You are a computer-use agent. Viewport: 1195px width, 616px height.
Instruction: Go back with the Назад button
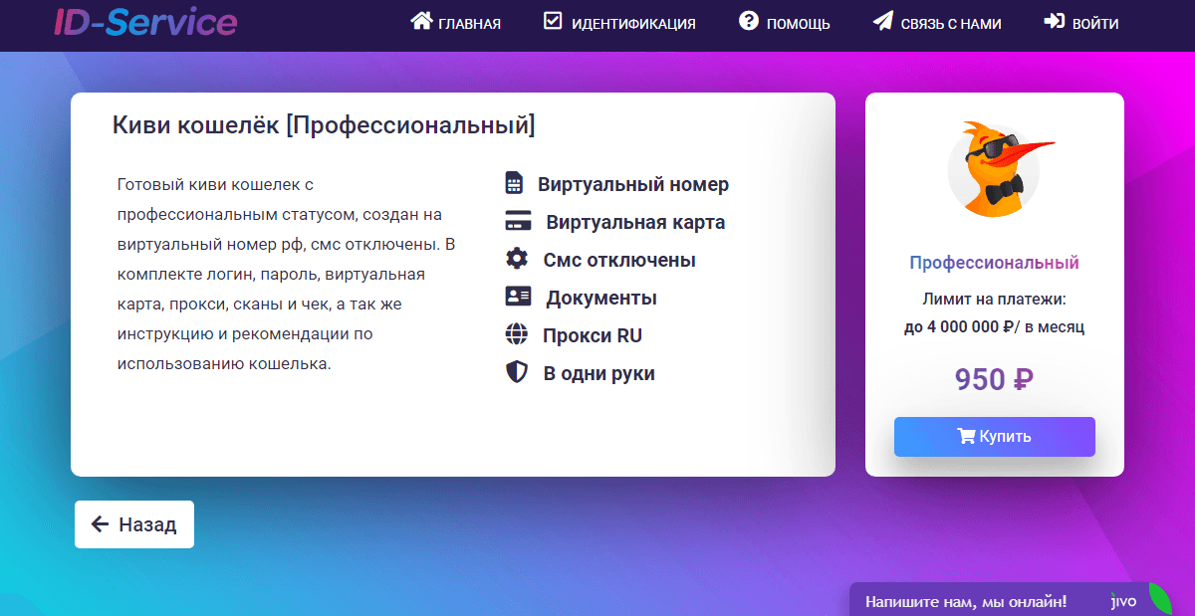click(x=134, y=524)
